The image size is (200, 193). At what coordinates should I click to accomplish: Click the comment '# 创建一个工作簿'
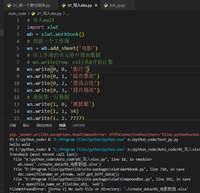(48, 41)
